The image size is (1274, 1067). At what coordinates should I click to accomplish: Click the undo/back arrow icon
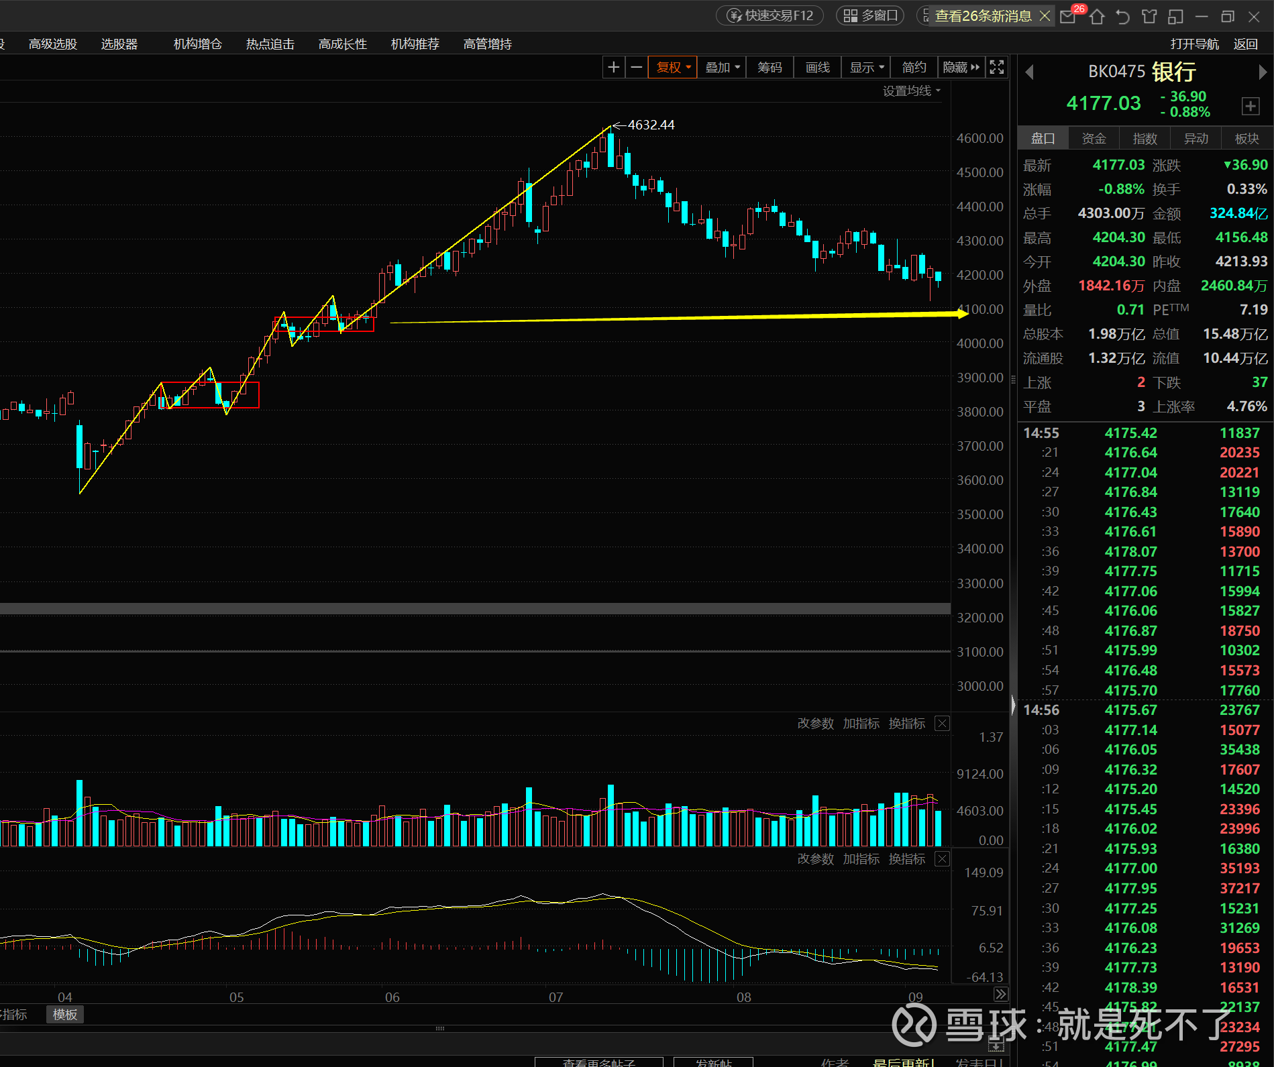tap(1123, 16)
